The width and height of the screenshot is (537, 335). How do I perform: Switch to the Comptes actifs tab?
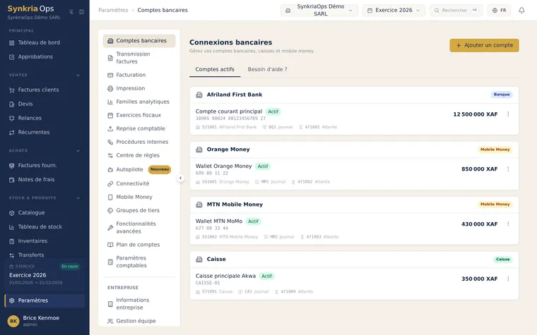pos(215,69)
